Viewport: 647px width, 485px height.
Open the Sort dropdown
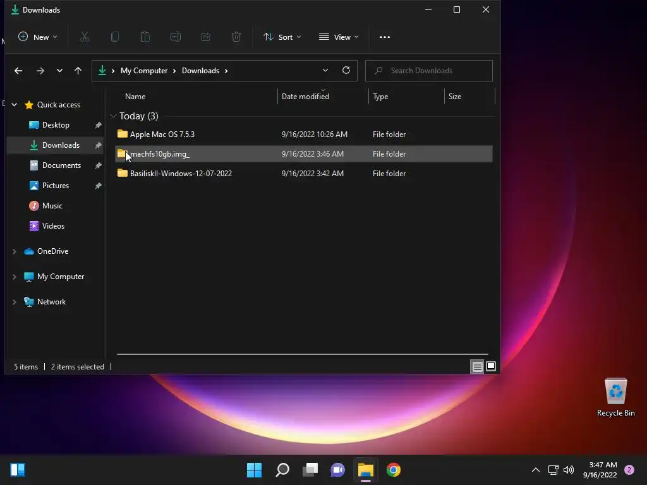point(282,37)
